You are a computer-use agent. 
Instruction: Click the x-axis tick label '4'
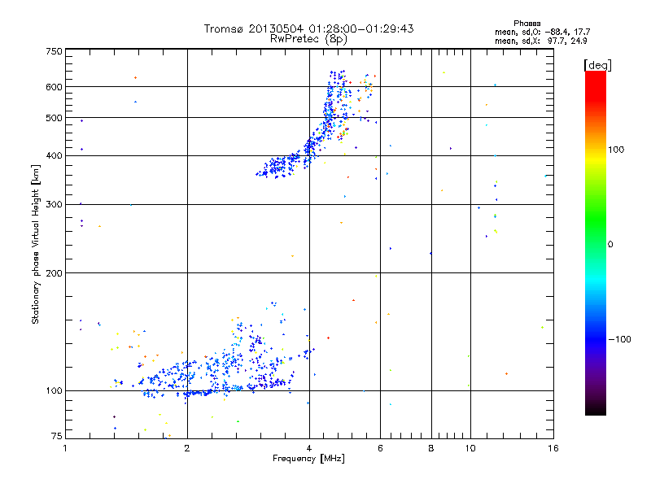coord(309,448)
